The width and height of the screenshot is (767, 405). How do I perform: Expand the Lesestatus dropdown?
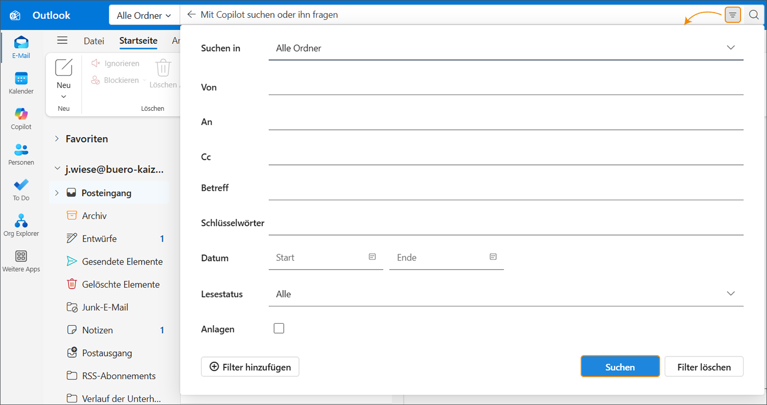(x=505, y=294)
